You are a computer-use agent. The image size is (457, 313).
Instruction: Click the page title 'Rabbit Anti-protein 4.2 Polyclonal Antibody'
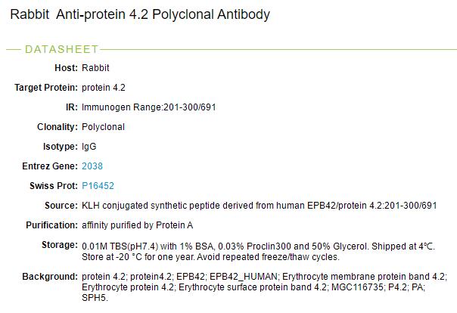(x=140, y=14)
